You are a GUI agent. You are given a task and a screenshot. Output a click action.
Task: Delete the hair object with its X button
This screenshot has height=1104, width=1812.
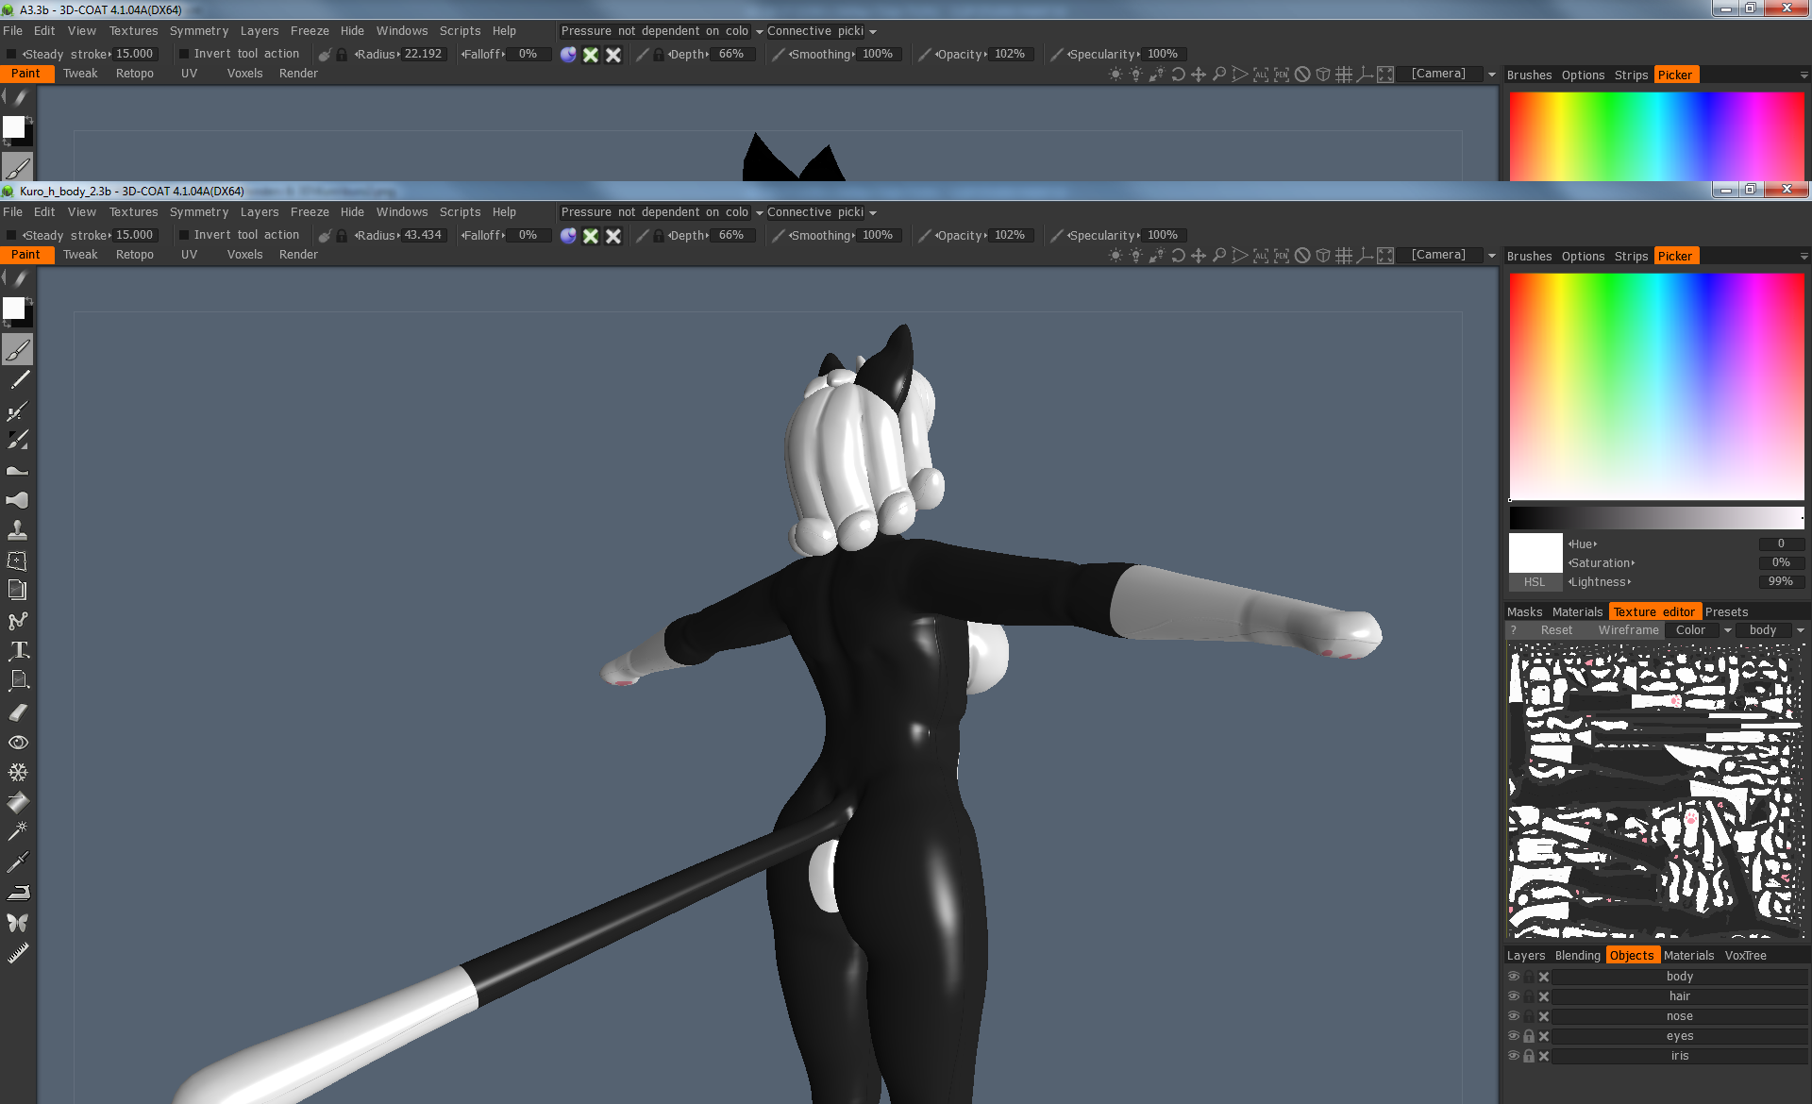click(x=1544, y=996)
